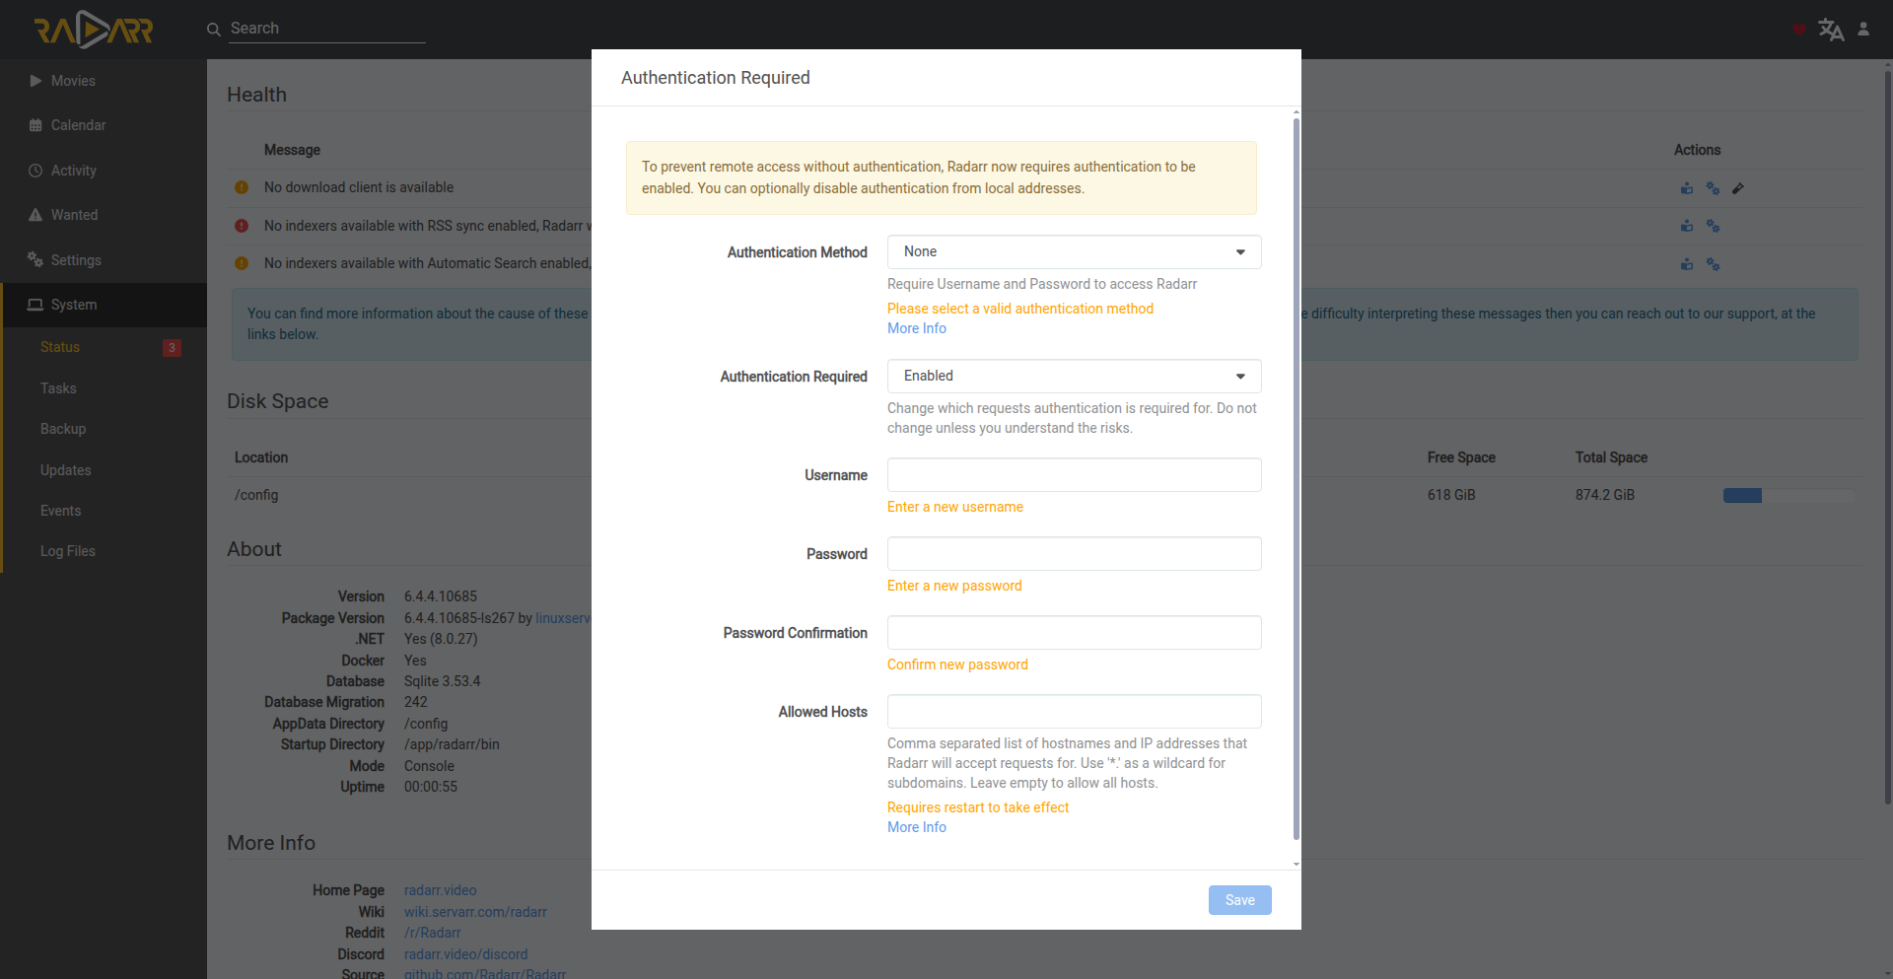This screenshot has width=1893, height=979.
Task: Open settings gears icon for RSS sync indexer error
Action: point(1713,227)
